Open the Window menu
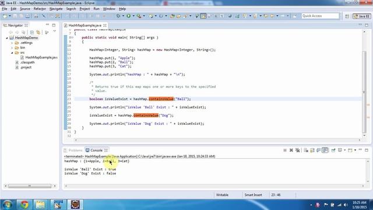Image resolution: width=373 pixels, height=210 pixels. point(109,9)
